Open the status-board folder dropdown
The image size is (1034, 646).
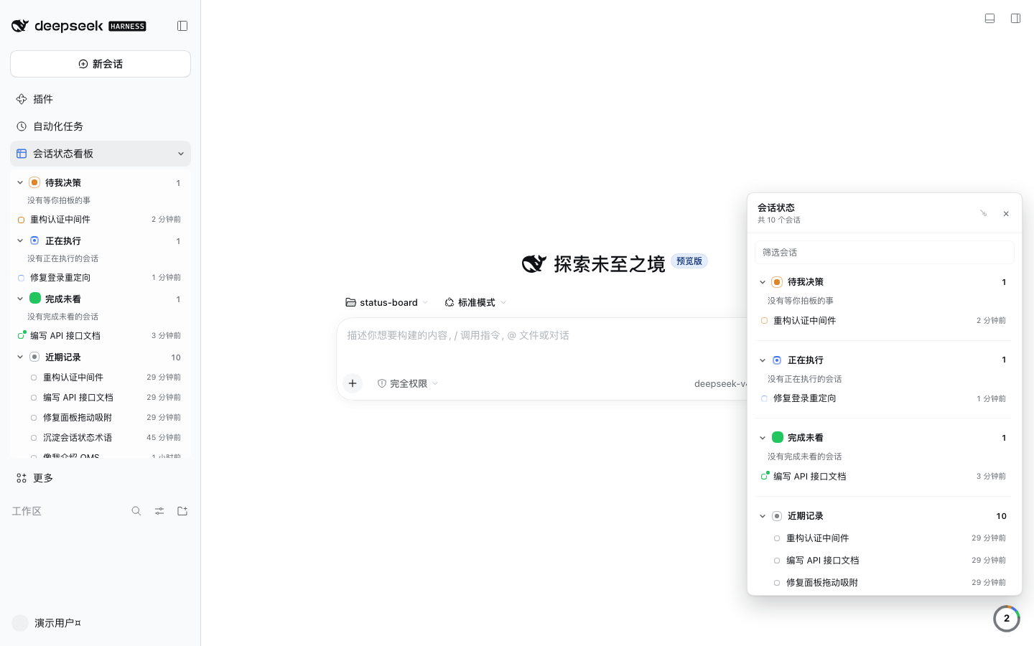[x=386, y=302]
